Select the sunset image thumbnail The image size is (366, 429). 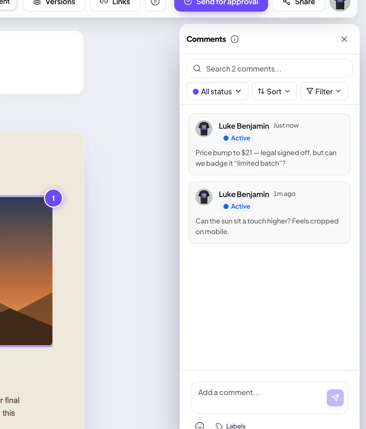pyautogui.click(x=26, y=271)
